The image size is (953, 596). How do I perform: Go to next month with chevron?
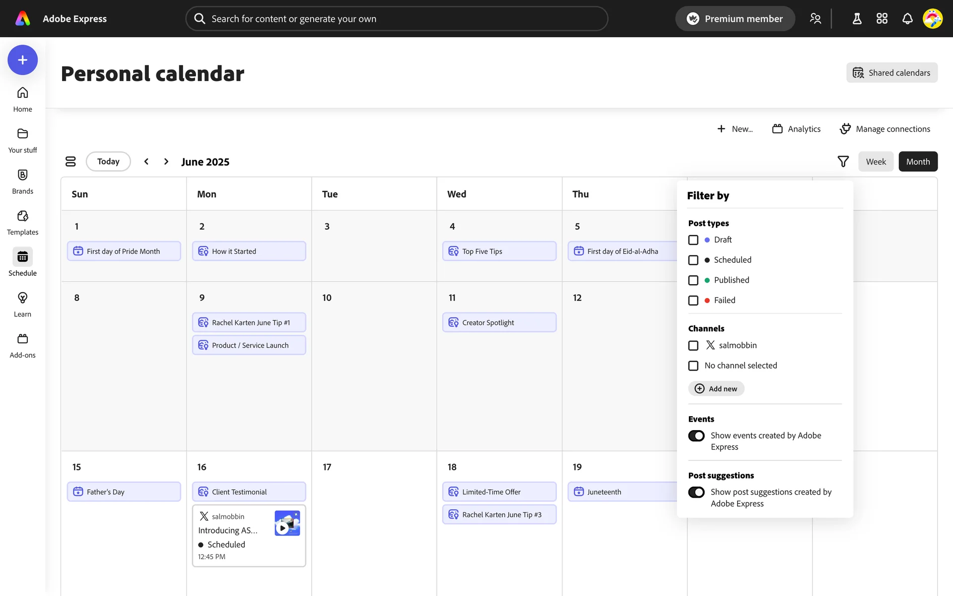(x=166, y=161)
